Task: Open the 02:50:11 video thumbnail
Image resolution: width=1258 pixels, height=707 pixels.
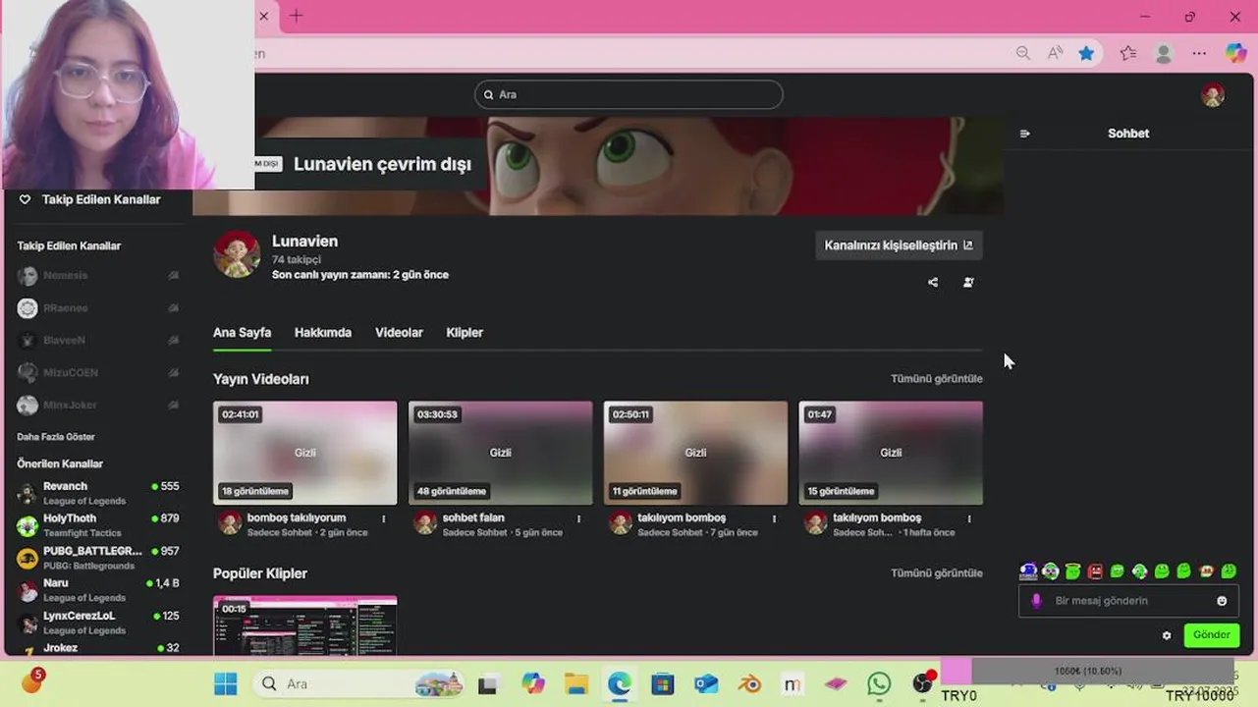Action: [695, 453]
